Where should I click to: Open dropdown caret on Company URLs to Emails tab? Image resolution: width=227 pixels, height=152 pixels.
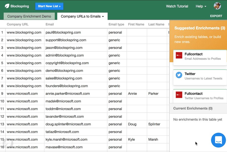pos(103,17)
